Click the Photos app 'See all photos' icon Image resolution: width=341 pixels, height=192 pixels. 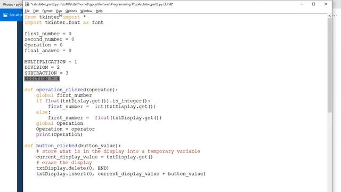pyautogui.click(x=5, y=15)
